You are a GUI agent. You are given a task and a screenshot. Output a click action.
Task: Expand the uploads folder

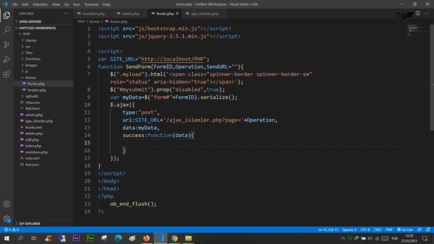[x=32, y=96]
